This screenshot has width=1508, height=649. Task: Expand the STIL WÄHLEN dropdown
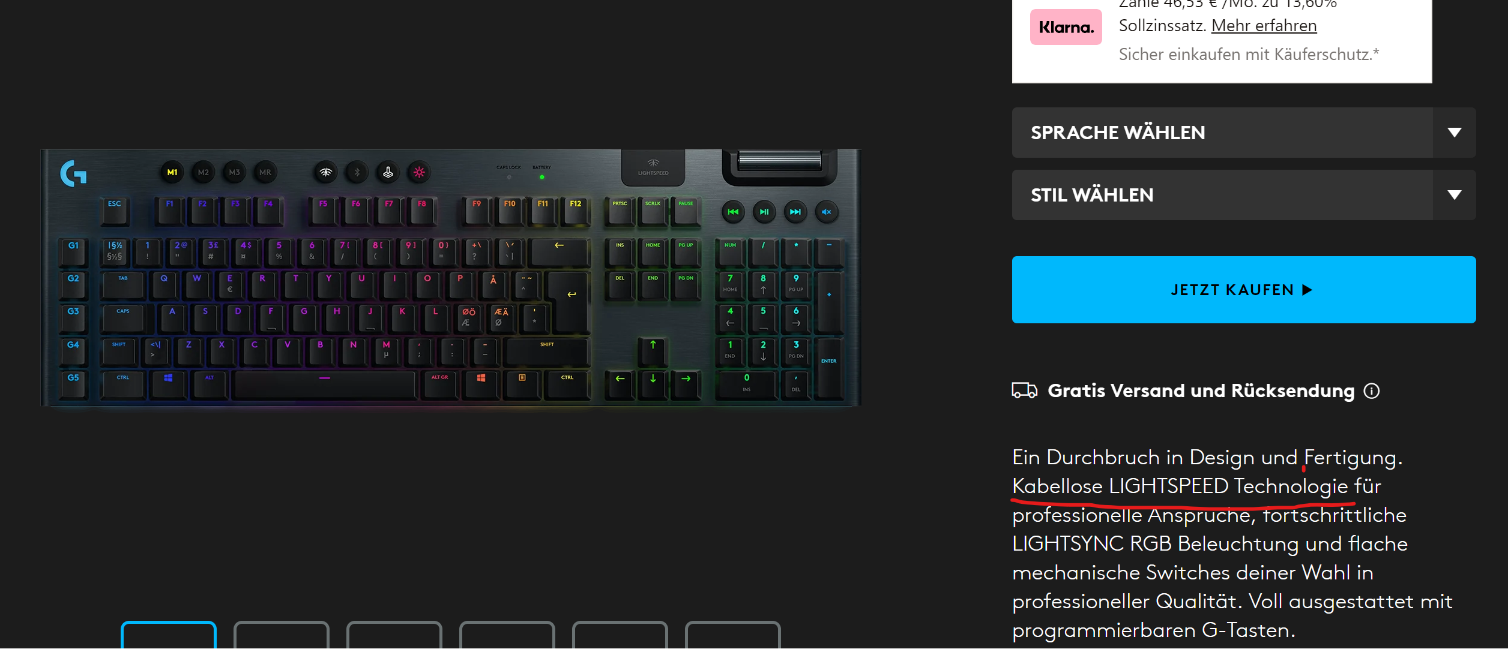[x=1244, y=195]
